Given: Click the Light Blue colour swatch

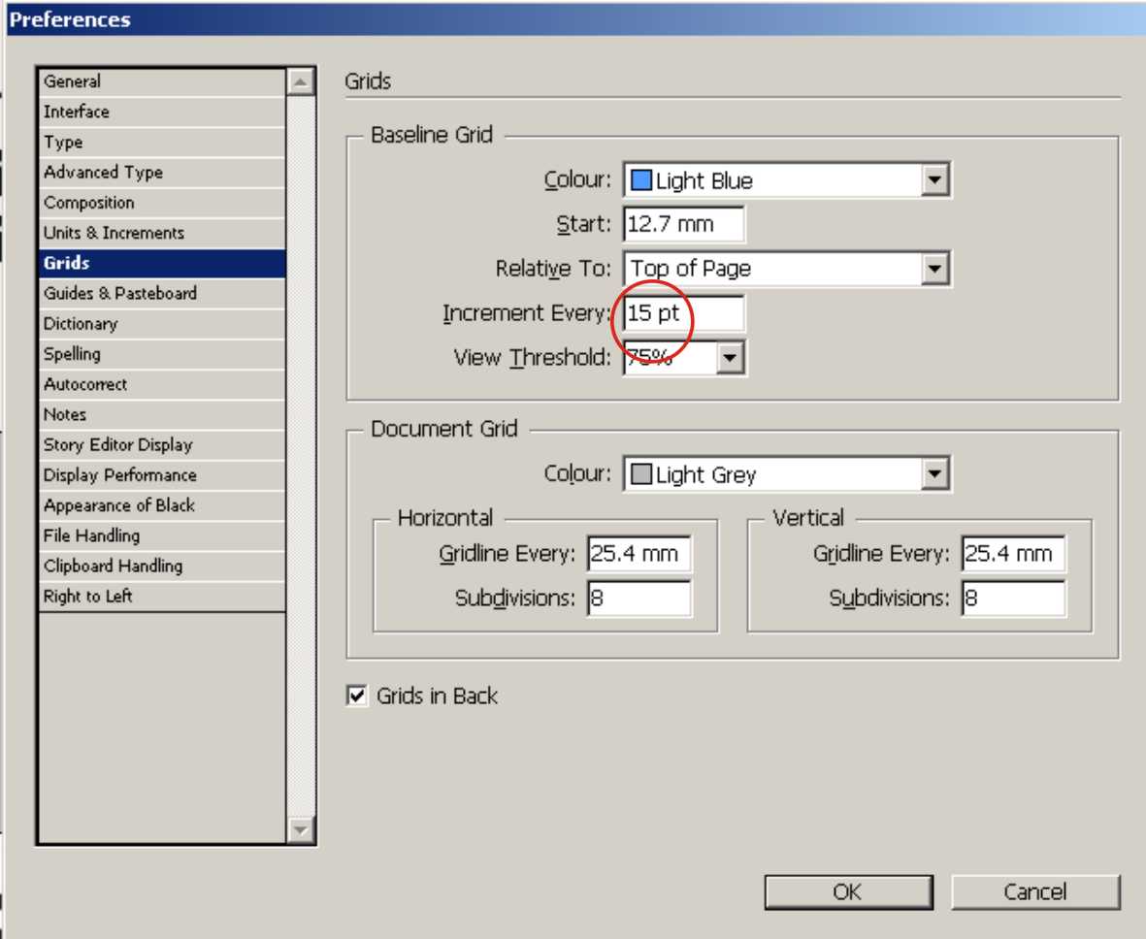Looking at the screenshot, I should (641, 180).
